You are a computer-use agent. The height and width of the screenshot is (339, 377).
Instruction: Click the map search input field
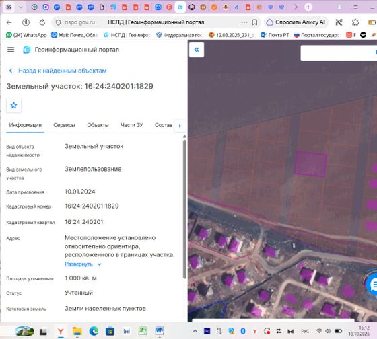click(339, 52)
